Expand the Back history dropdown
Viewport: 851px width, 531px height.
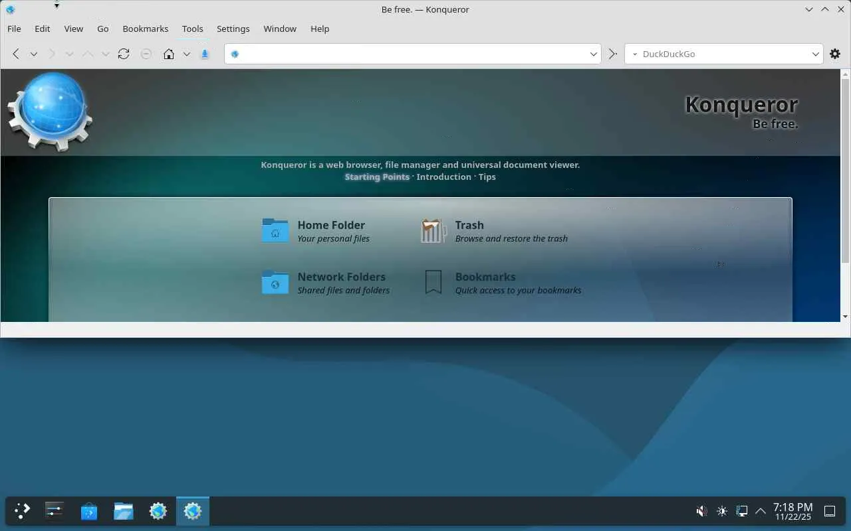pyautogui.click(x=33, y=54)
